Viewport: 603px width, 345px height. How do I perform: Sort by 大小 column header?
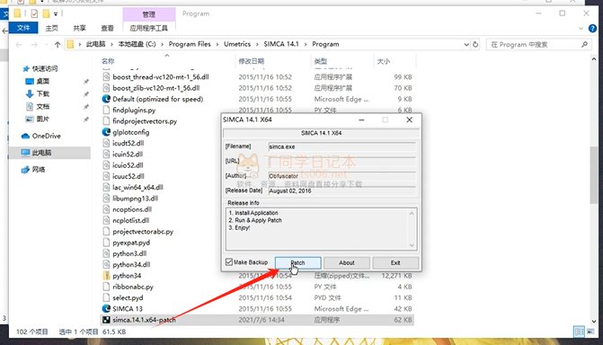click(384, 61)
